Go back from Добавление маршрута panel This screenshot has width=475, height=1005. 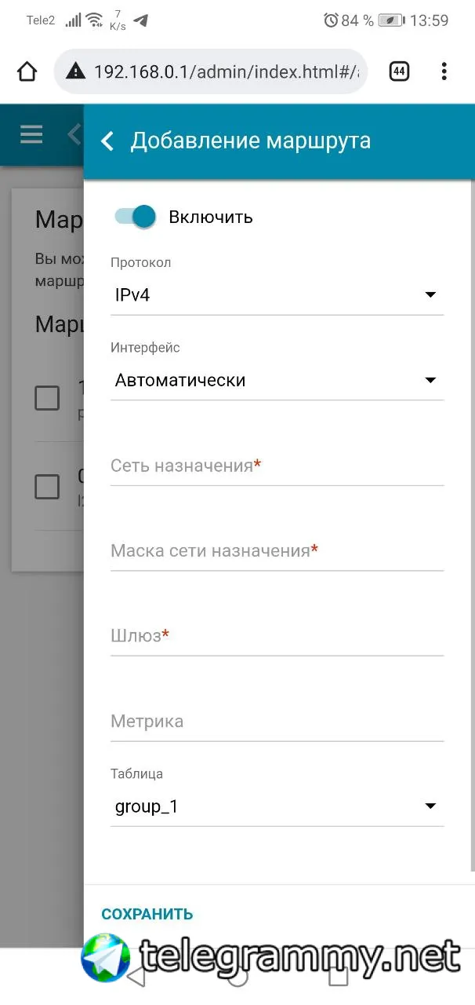click(x=108, y=141)
